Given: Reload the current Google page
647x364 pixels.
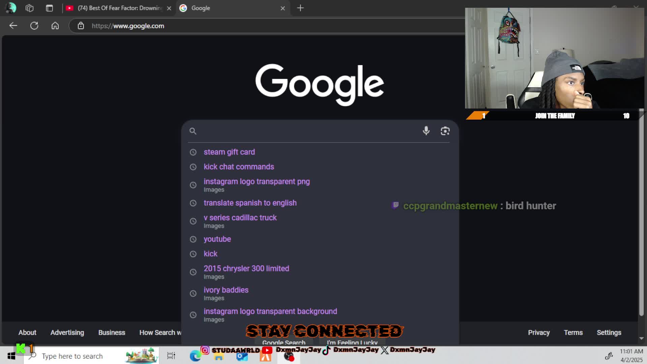Looking at the screenshot, I should (x=34, y=26).
